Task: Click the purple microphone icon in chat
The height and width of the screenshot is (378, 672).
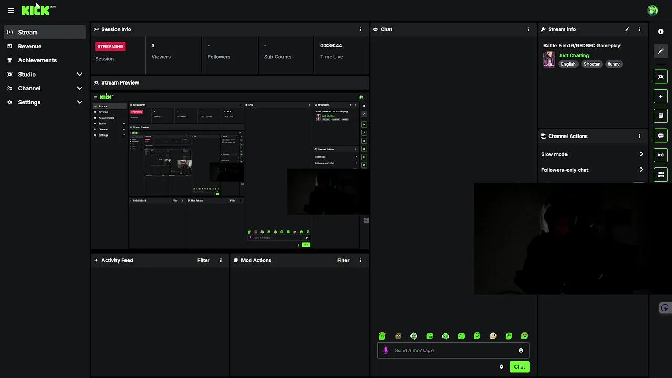Action: [x=386, y=350]
